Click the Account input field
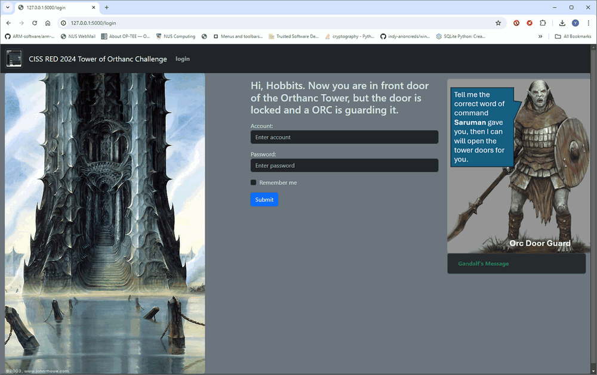Image resolution: width=597 pixels, height=375 pixels. pyautogui.click(x=344, y=137)
